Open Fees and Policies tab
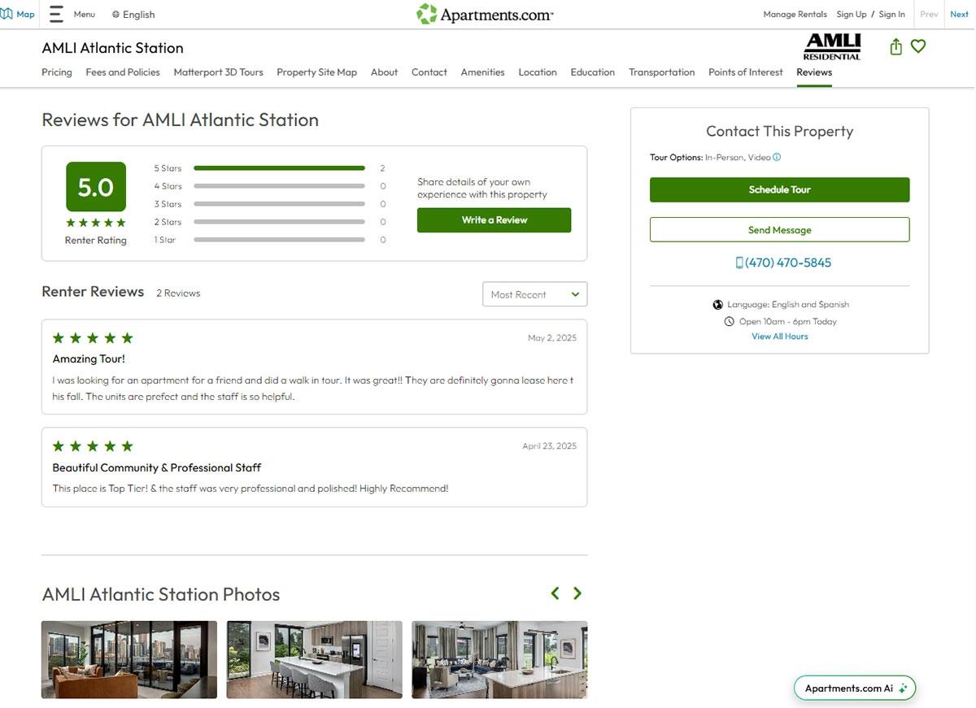976x708 pixels. [x=123, y=72]
